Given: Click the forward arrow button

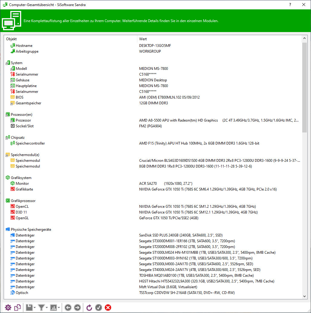Looking at the screenshot, I should click(77, 308).
